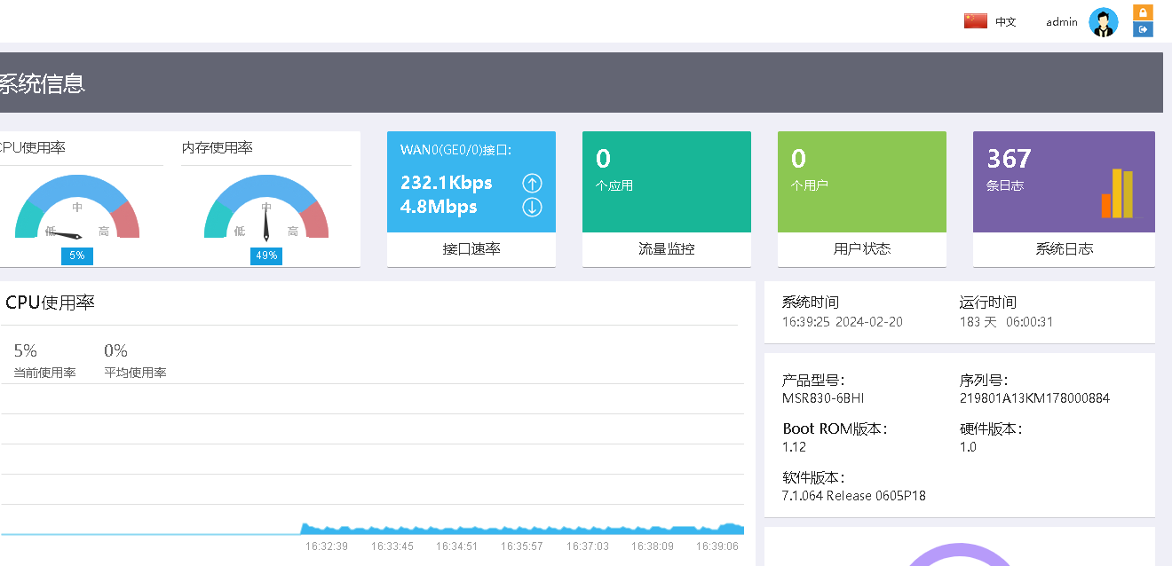Go to 系统日志 page
Viewport: 1172px width, 566px height.
point(1064,249)
